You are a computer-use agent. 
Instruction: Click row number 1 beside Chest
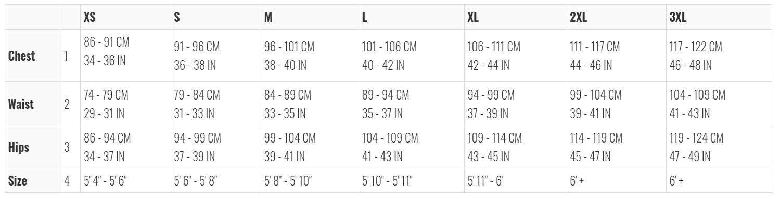click(x=66, y=55)
